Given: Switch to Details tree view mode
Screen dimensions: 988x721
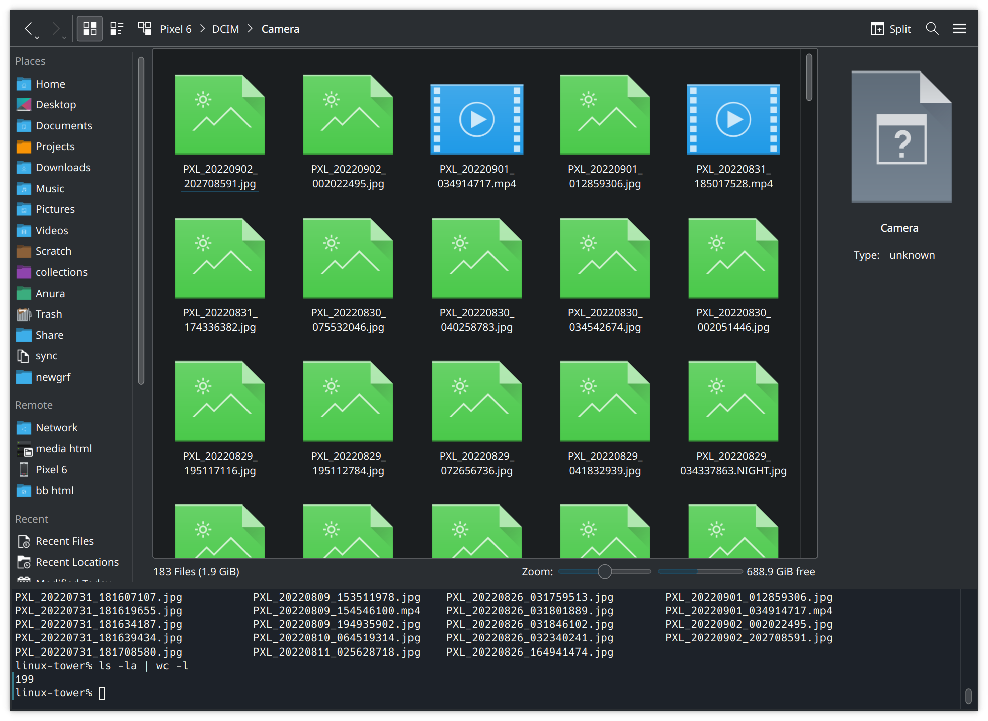Looking at the screenshot, I should coord(145,29).
